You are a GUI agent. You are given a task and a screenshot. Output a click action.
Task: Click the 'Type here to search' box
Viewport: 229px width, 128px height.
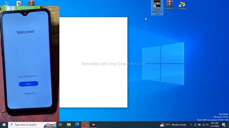pyautogui.click(x=32, y=125)
